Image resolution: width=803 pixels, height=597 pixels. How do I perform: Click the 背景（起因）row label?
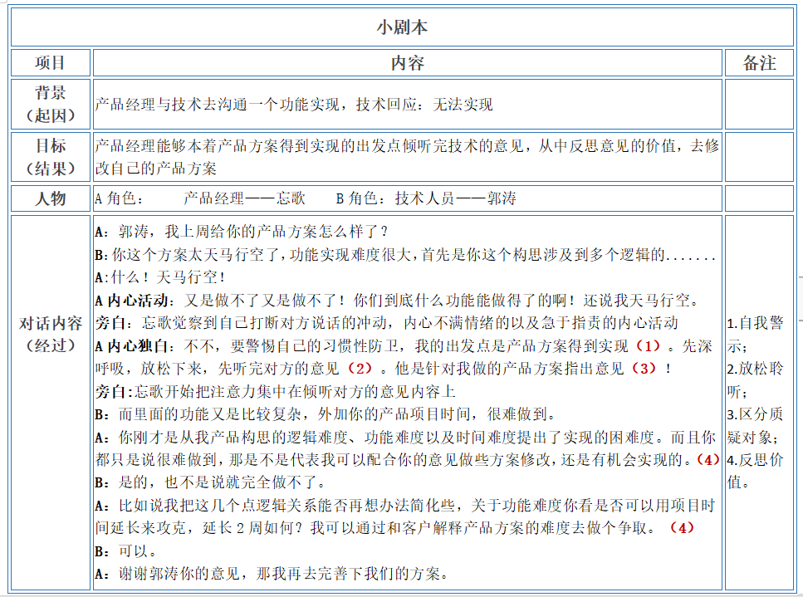[51, 103]
